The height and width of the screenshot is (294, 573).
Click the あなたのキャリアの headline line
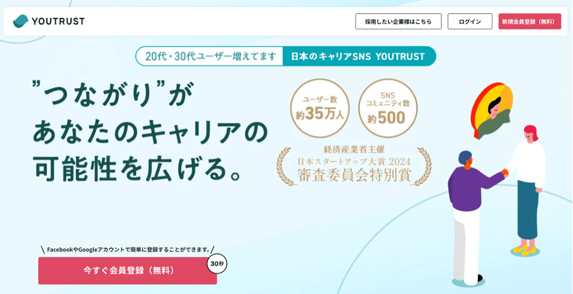[x=150, y=133]
